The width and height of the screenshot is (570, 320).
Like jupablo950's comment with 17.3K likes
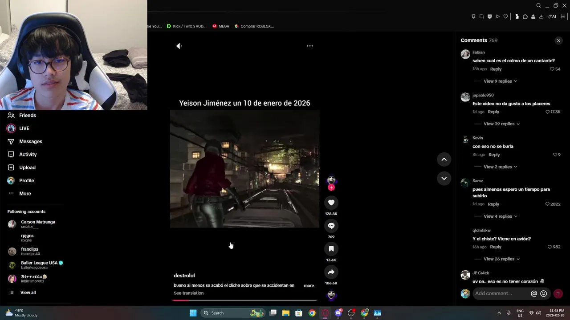coord(548,112)
